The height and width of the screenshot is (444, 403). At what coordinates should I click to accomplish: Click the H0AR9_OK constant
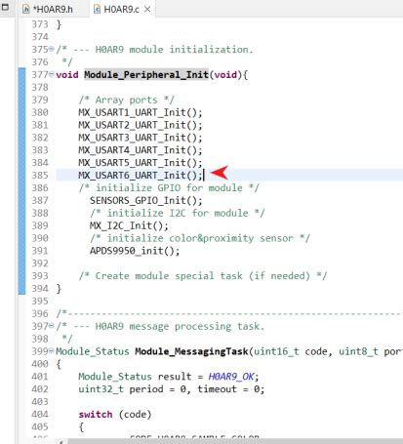[x=231, y=377]
